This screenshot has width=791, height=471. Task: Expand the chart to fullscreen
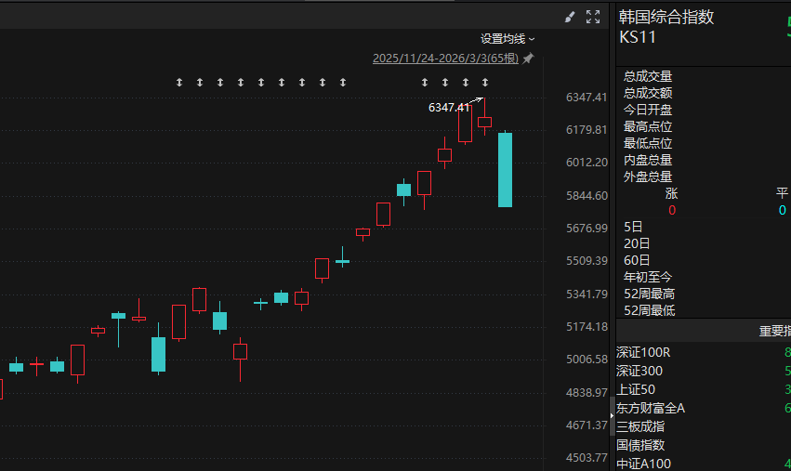click(593, 17)
